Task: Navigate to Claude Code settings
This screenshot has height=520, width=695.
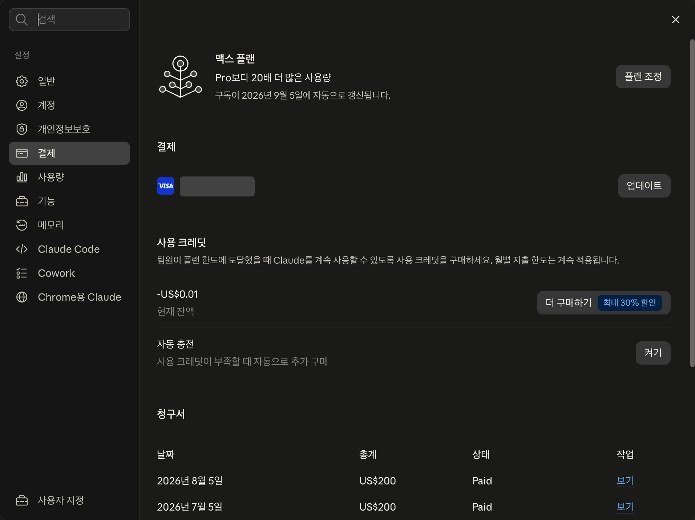Action: (x=69, y=249)
